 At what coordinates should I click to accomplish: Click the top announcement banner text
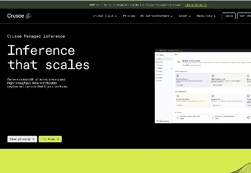[135, 5]
